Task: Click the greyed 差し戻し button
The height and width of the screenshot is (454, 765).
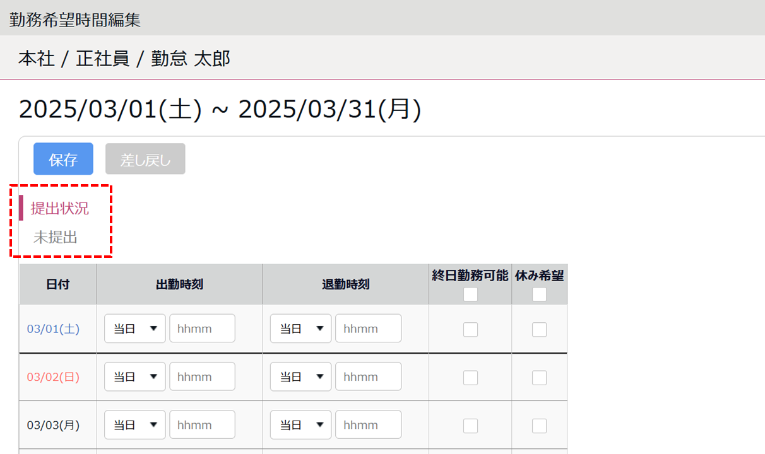Action: click(x=145, y=159)
